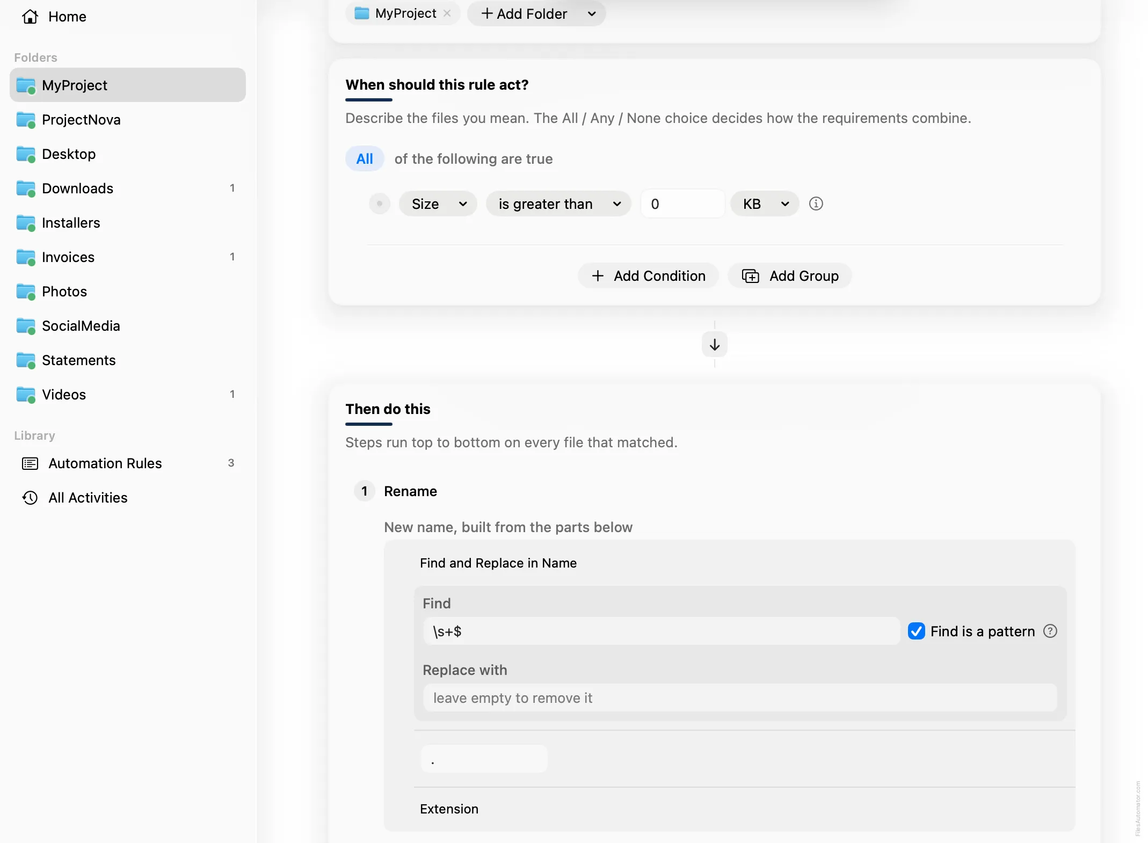Click the Home house icon
The height and width of the screenshot is (843, 1148).
[x=30, y=17]
